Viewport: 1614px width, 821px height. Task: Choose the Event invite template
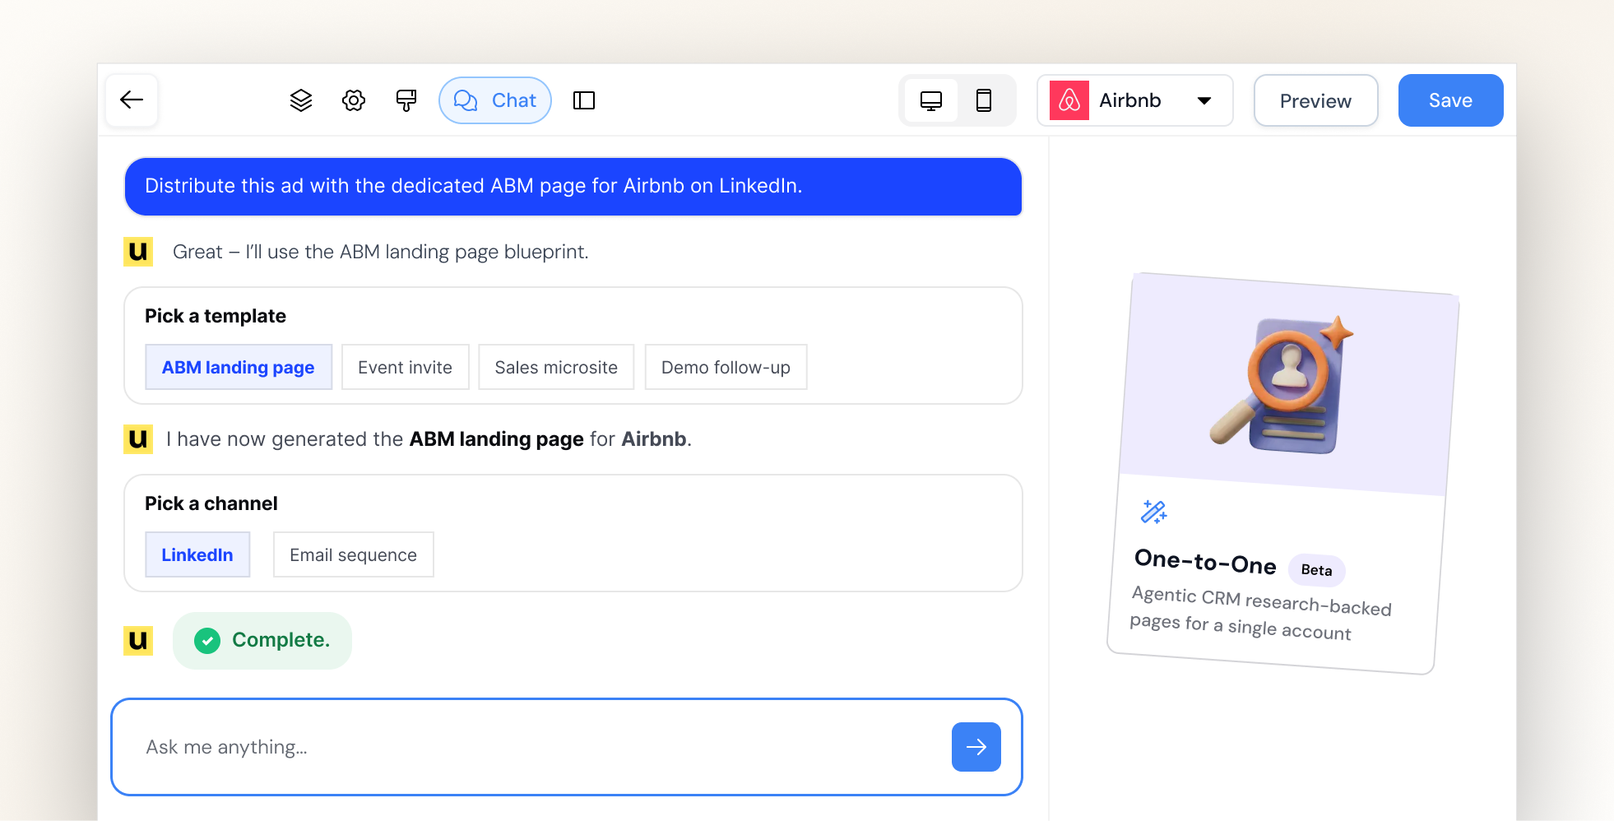click(406, 367)
